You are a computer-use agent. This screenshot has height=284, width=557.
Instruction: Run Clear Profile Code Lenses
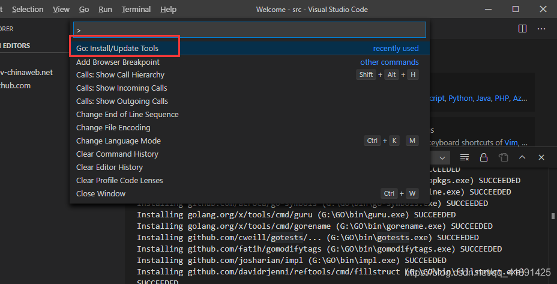[249, 180]
